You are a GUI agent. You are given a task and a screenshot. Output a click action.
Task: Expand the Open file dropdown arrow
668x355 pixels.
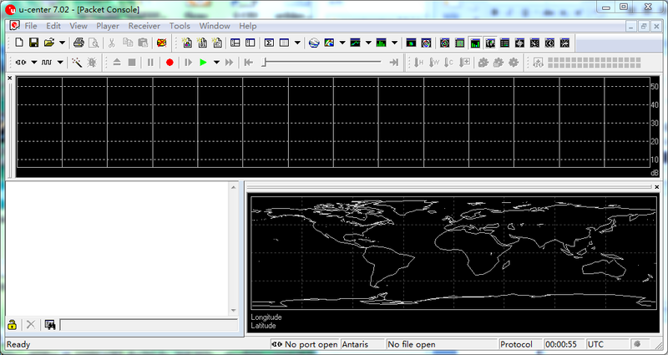62,43
